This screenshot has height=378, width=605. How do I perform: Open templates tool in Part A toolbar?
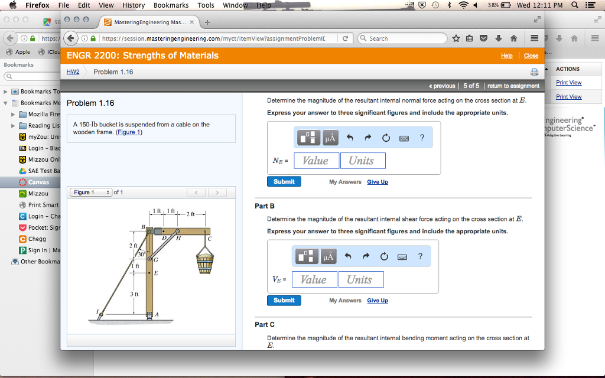coord(308,138)
